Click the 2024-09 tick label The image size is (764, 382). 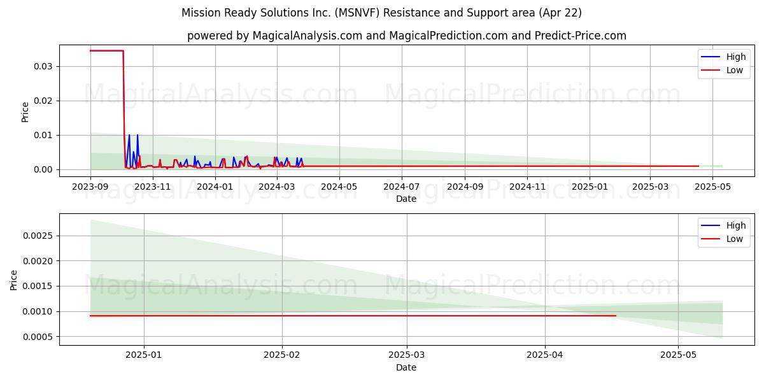(465, 187)
